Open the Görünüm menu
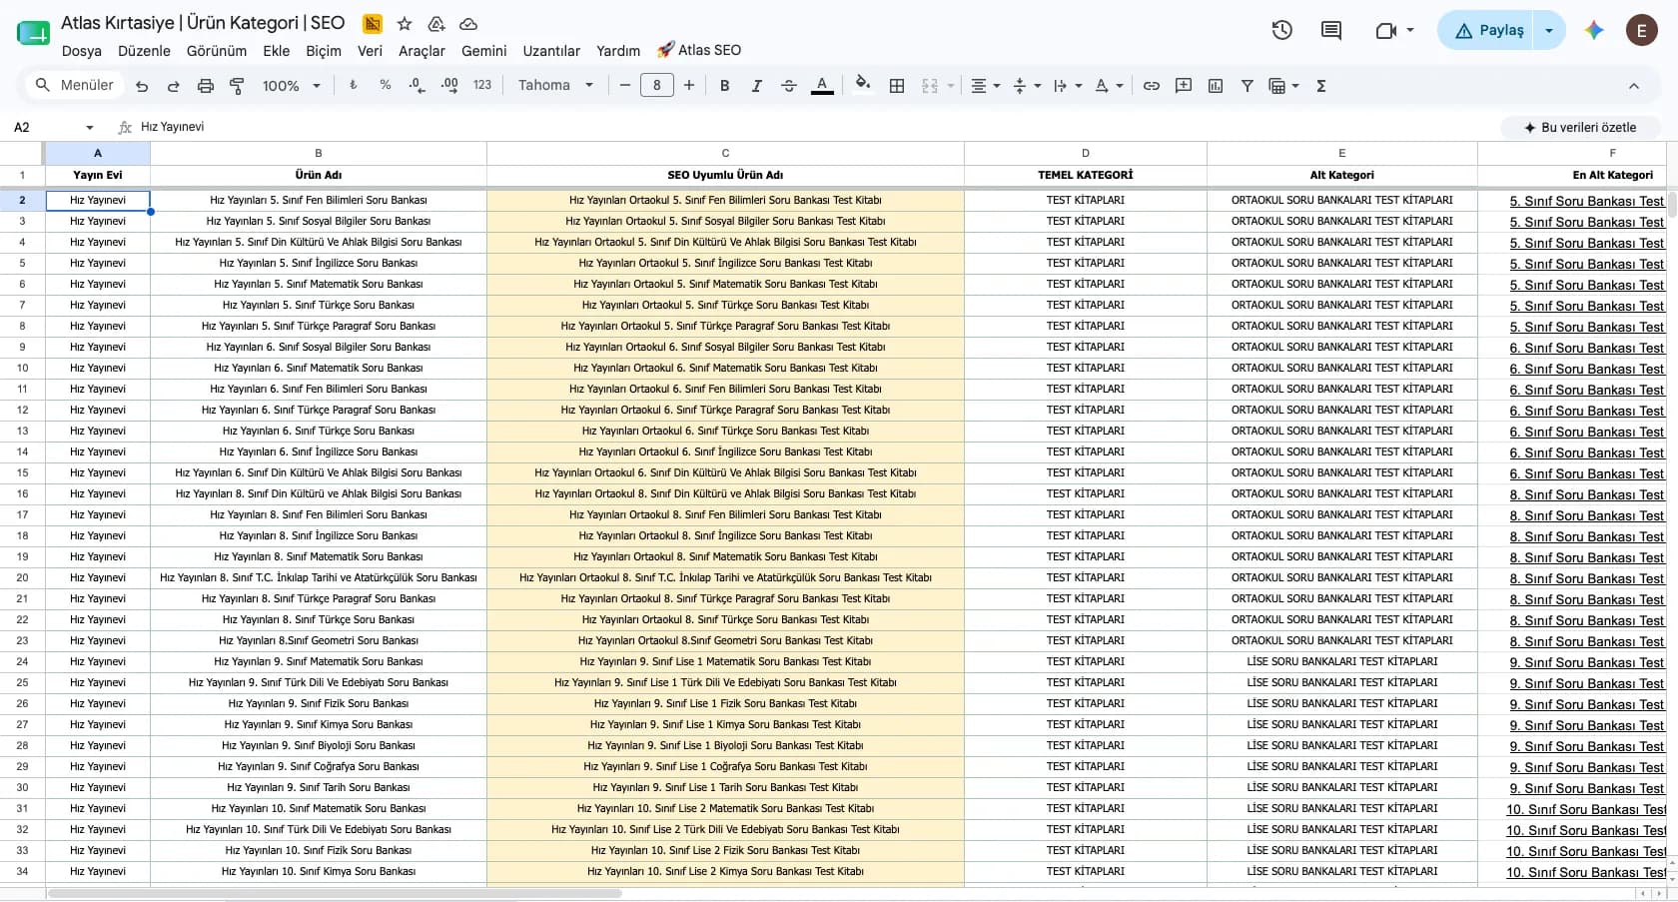Image resolution: width=1678 pixels, height=902 pixels. [217, 51]
